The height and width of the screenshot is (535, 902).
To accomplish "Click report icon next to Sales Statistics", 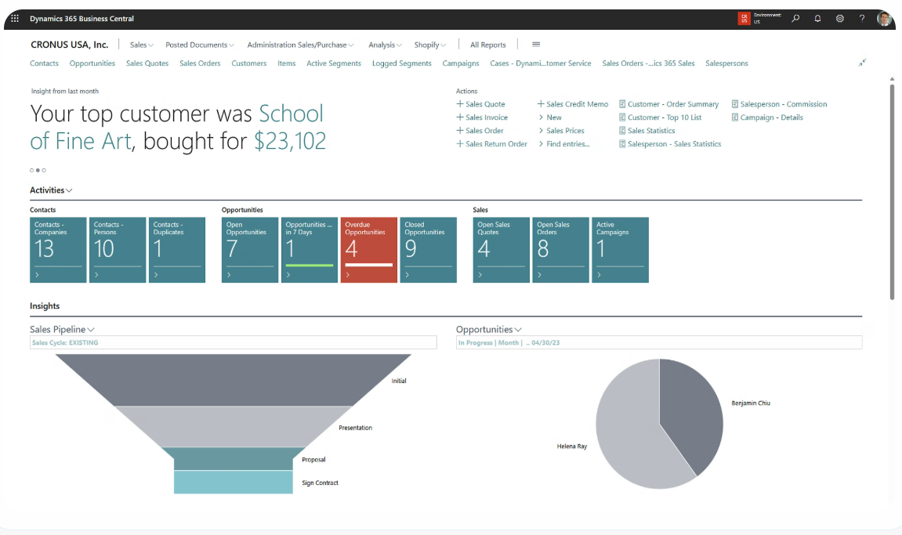I will pos(622,131).
